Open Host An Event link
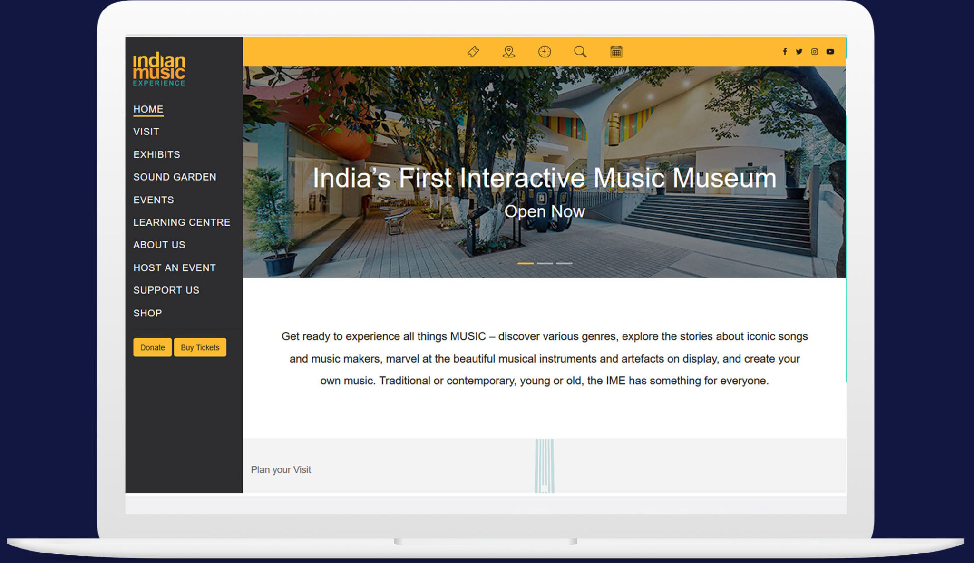The width and height of the screenshot is (974, 563). pos(174,267)
